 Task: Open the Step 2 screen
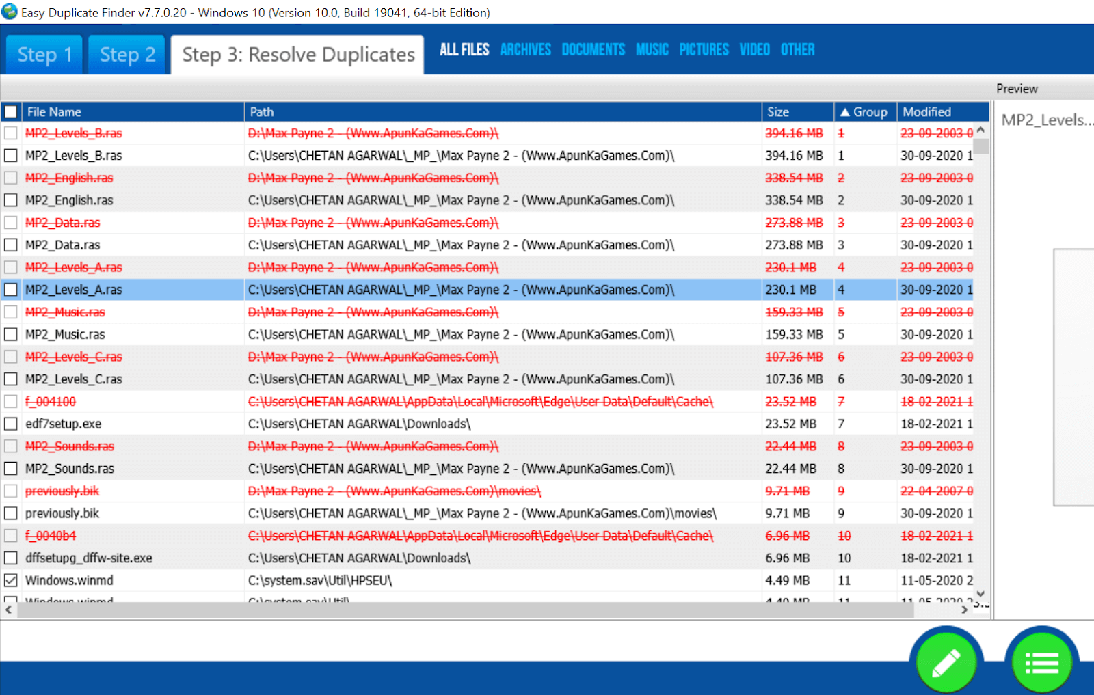126,54
